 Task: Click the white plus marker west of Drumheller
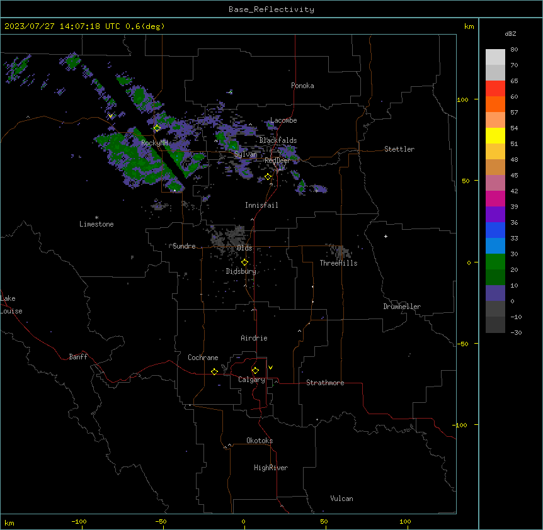(386, 236)
